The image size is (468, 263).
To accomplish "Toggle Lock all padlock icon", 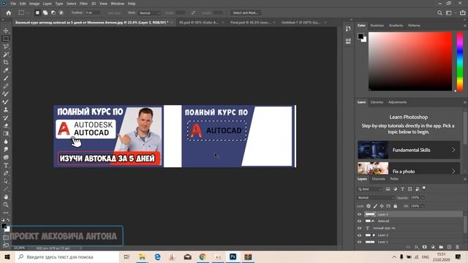I will [395, 206].
